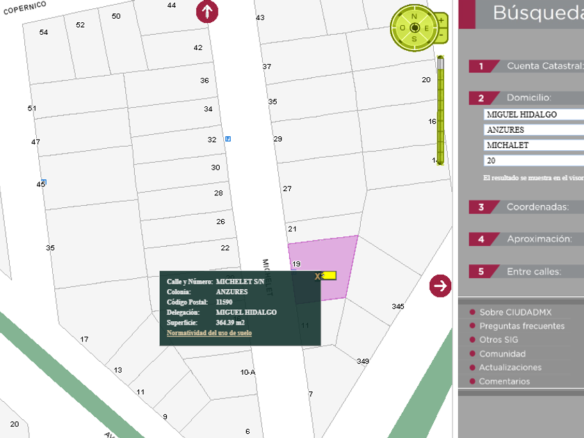Viewport: 584px width, 438px height.
Task: Pan the map east with the right arrow
Action: [440, 285]
